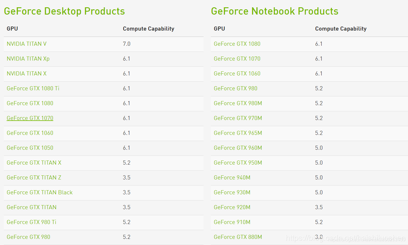Click the plain GeForce GTX TITAN link
Screen dimensions: 408x245
(x=31, y=207)
